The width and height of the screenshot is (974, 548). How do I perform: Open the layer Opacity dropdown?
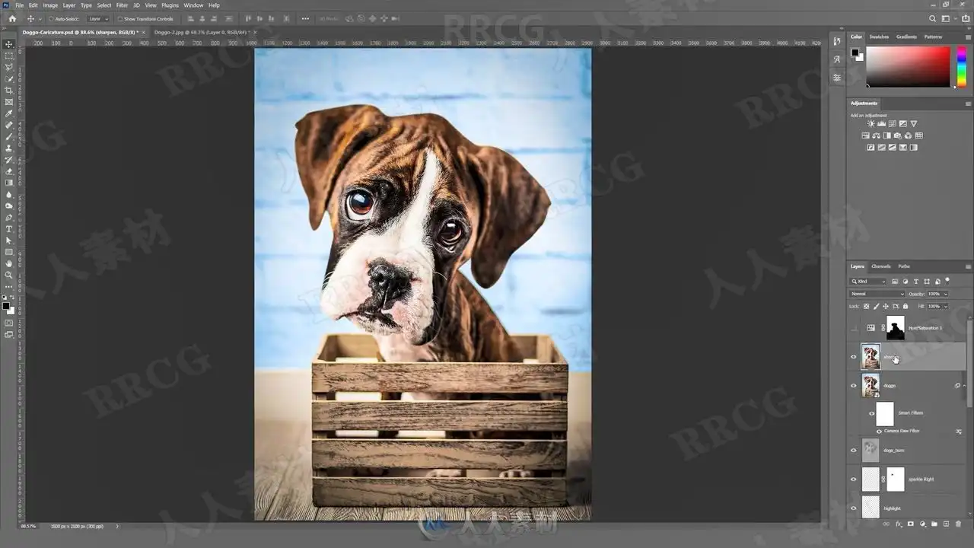pos(946,294)
